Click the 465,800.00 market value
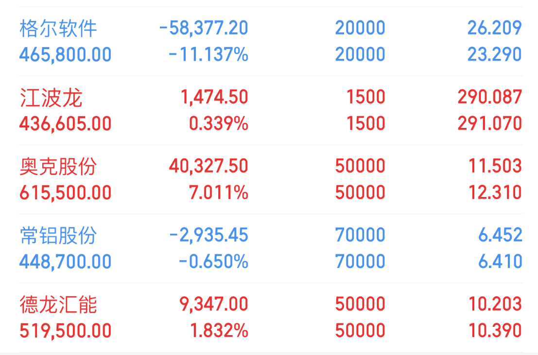 point(66,54)
